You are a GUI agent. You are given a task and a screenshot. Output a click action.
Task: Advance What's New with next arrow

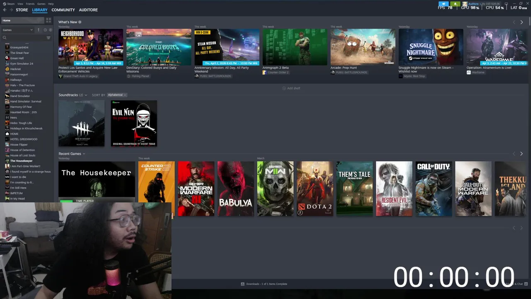521,22
